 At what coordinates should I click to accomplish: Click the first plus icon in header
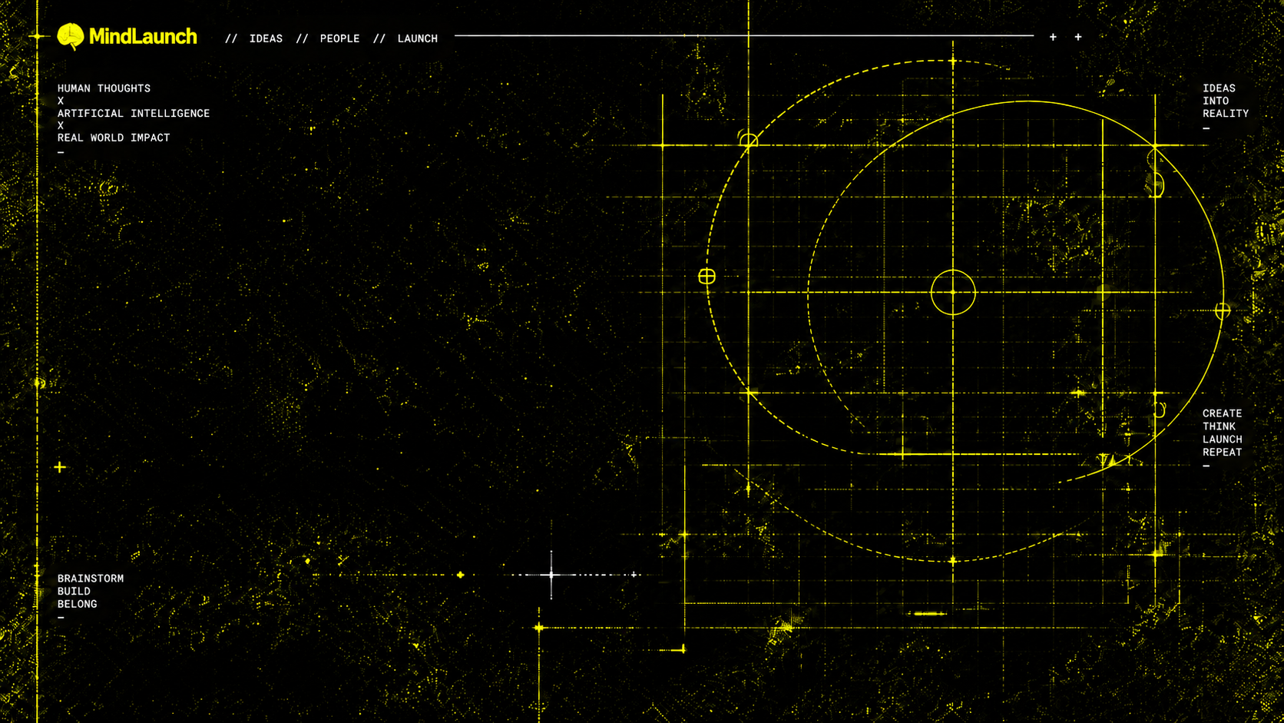click(1053, 37)
